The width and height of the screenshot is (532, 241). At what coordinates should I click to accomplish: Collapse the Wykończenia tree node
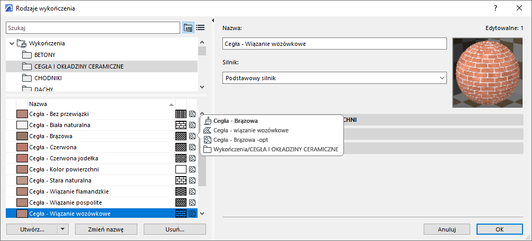pyautogui.click(x=12, y=43)
